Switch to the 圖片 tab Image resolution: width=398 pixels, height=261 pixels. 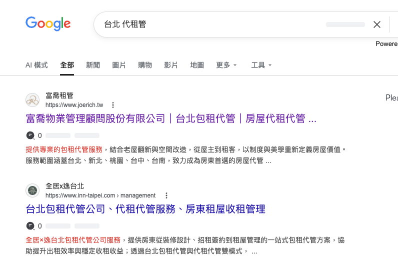click(119, 65)
